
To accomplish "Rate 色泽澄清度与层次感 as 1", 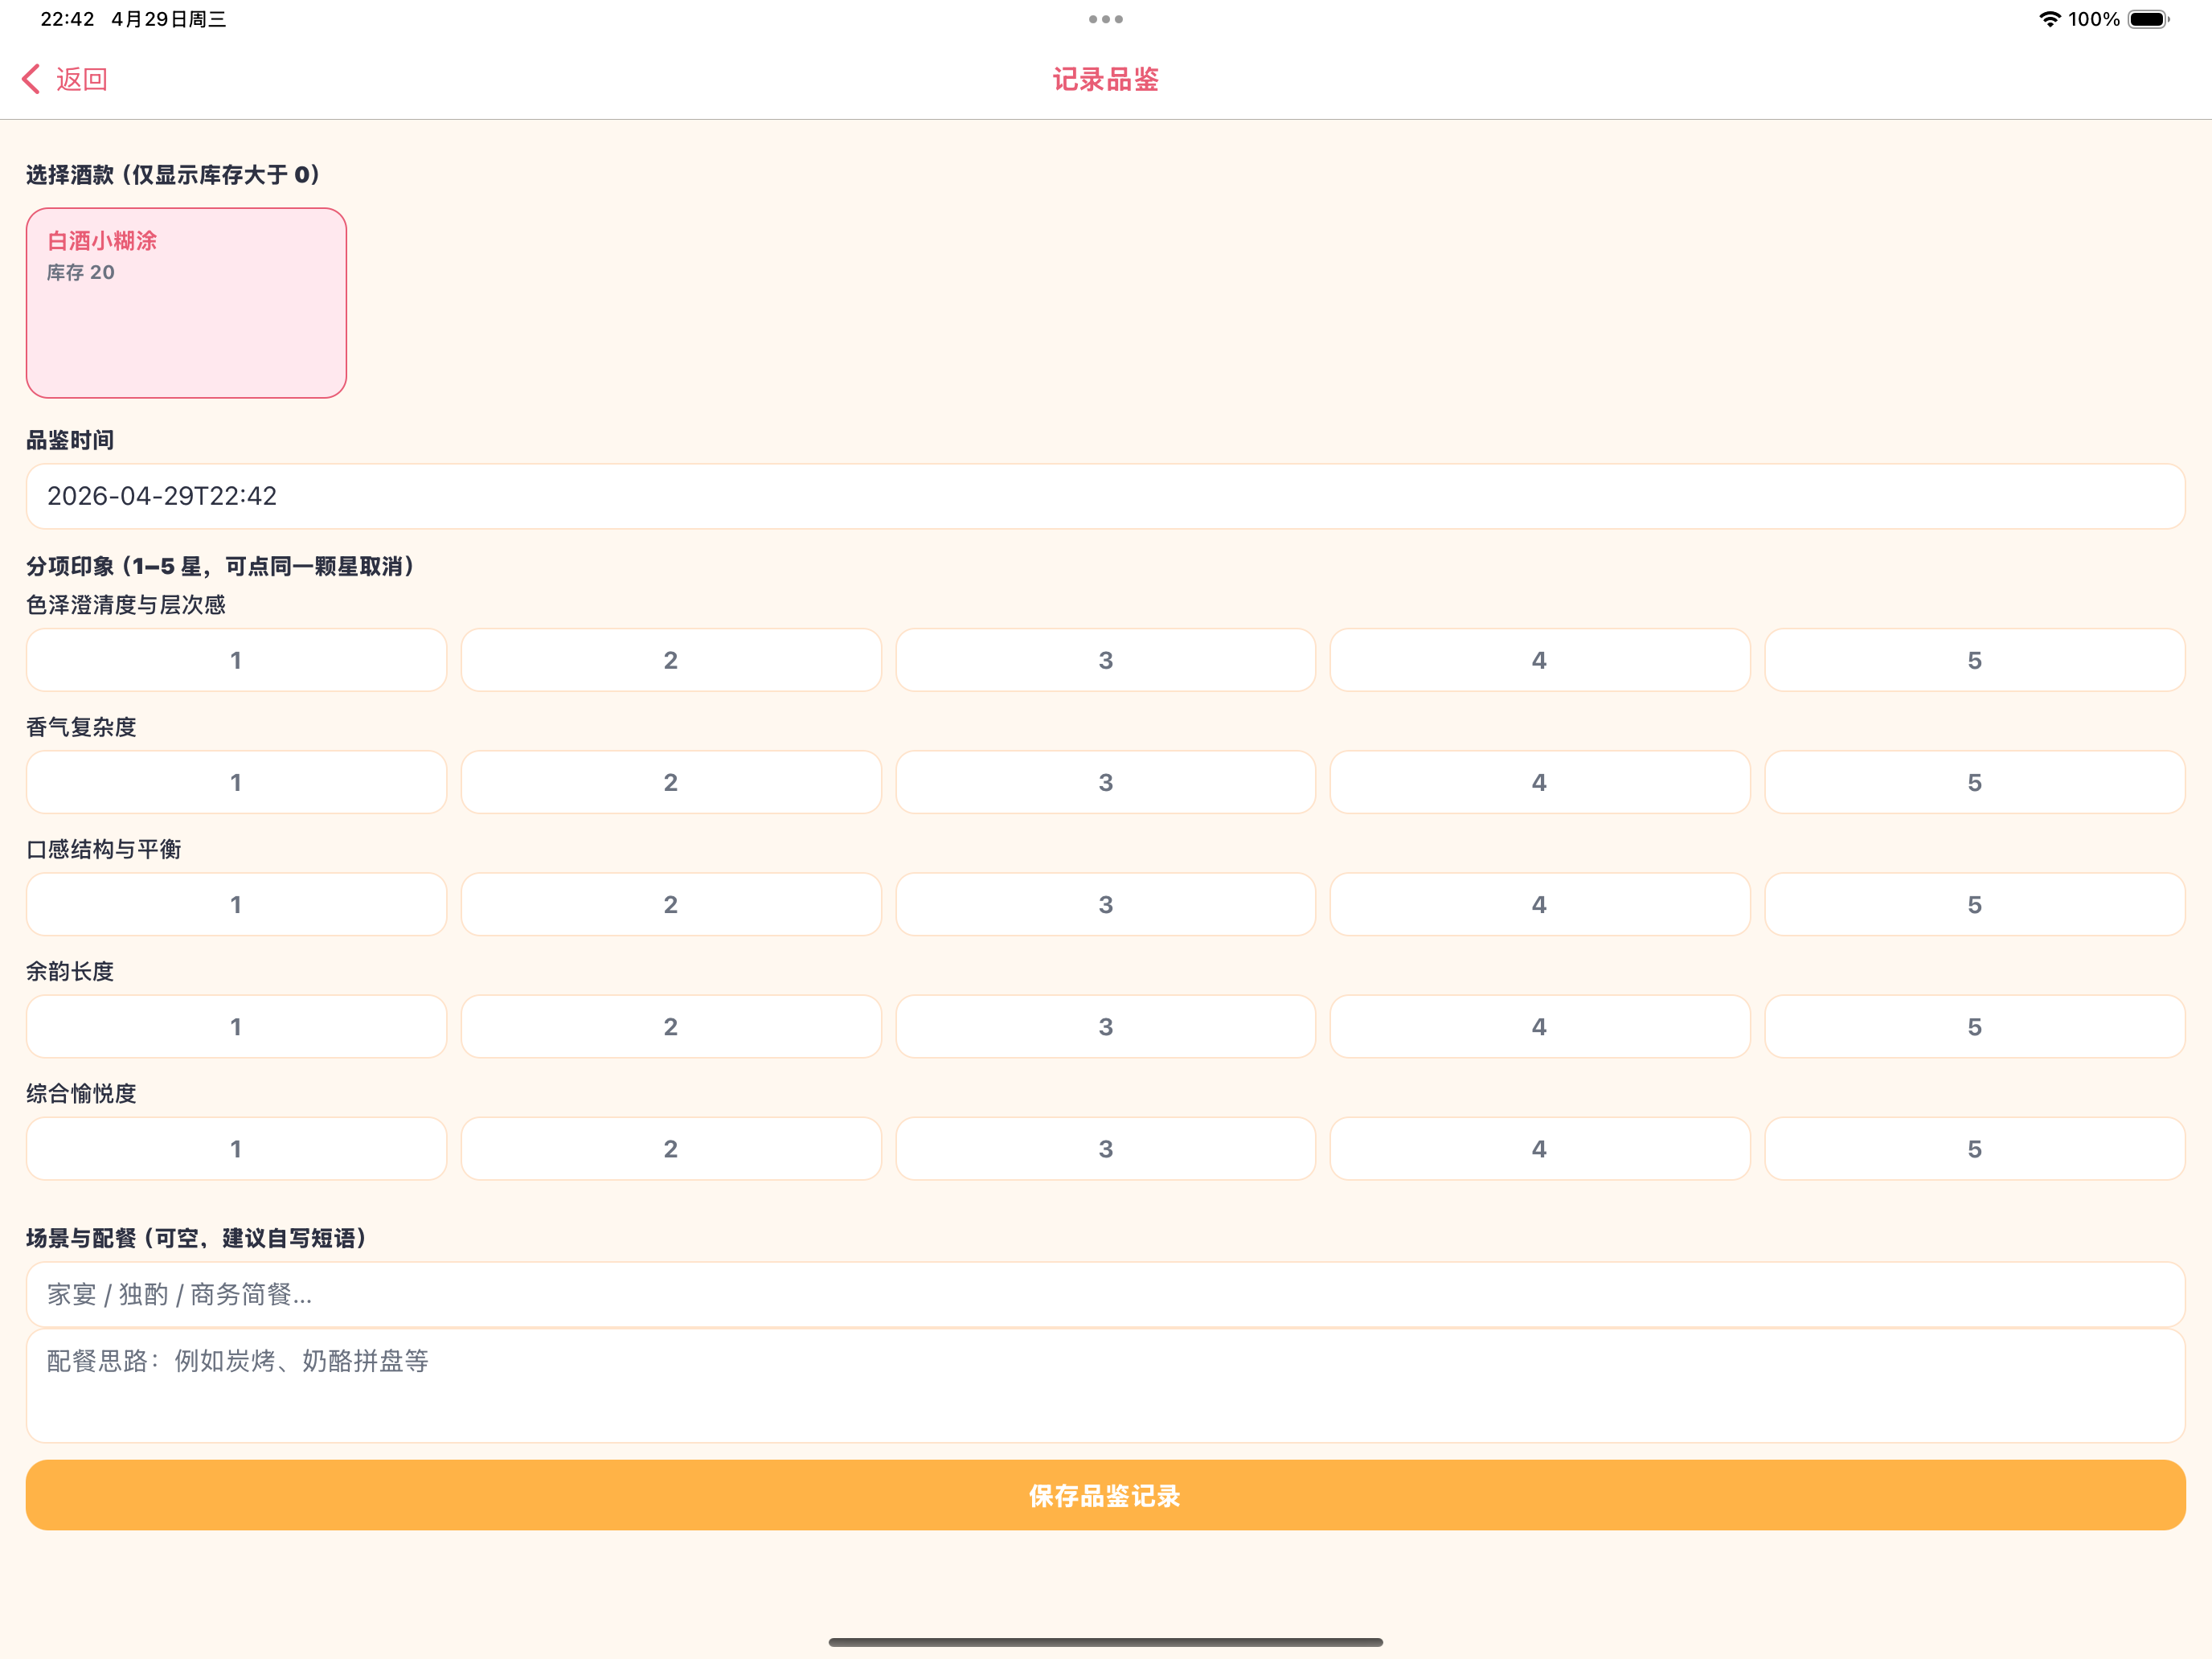I will pyautogui.click(x=236, y=660).
